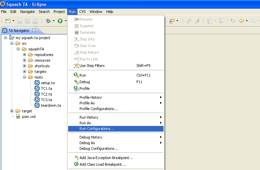Screen dimensions: 260x170
Task: Click the Last Edit Location icon
Action: pyautogui.click(x=233, y=21)
